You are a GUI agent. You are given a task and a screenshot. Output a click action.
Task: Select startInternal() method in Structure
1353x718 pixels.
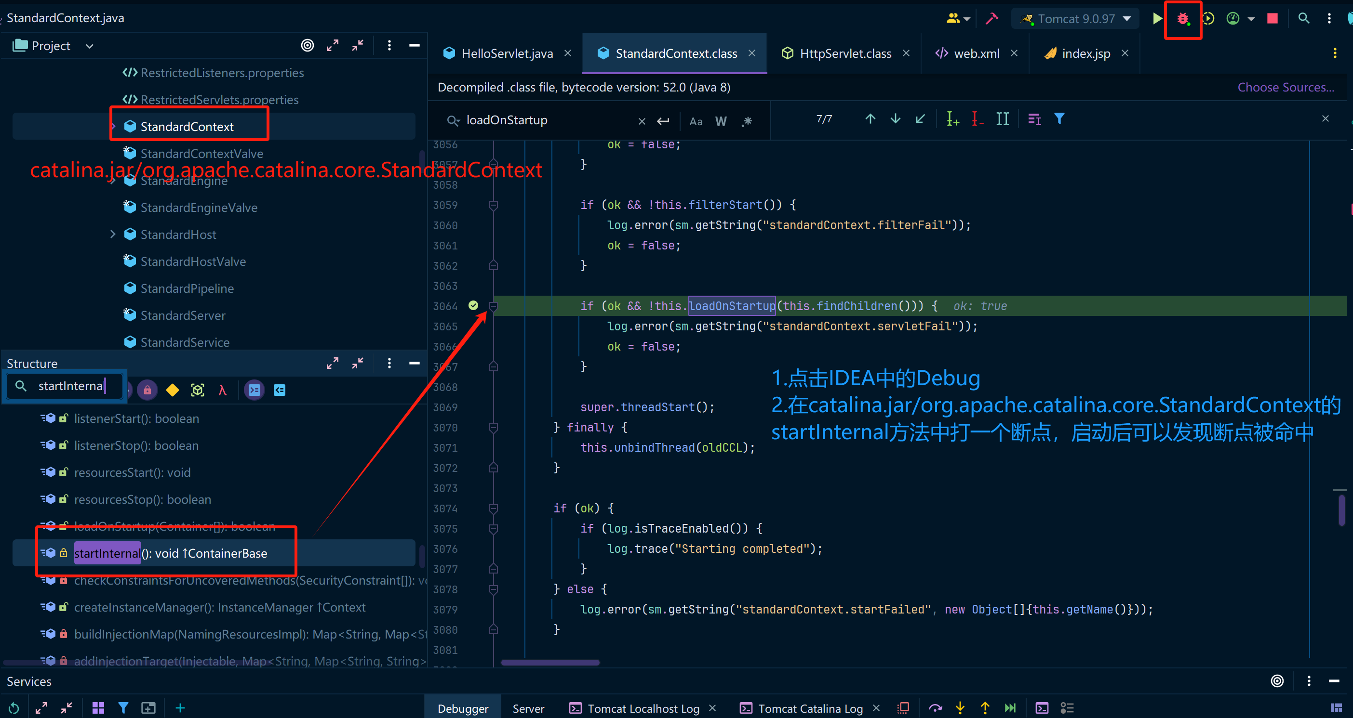pos(214,553)
